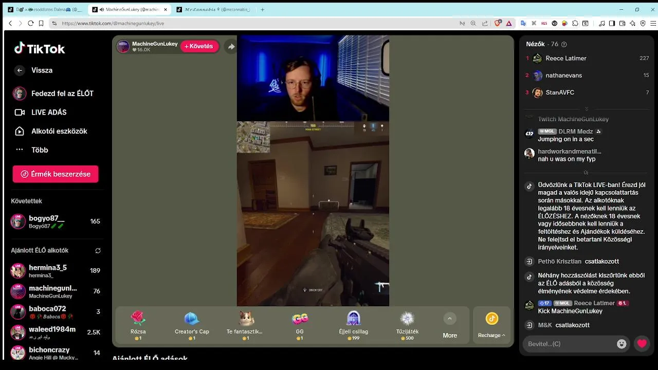Share the live stream via arrow icon
658x370 pixels.
(231, 47)
